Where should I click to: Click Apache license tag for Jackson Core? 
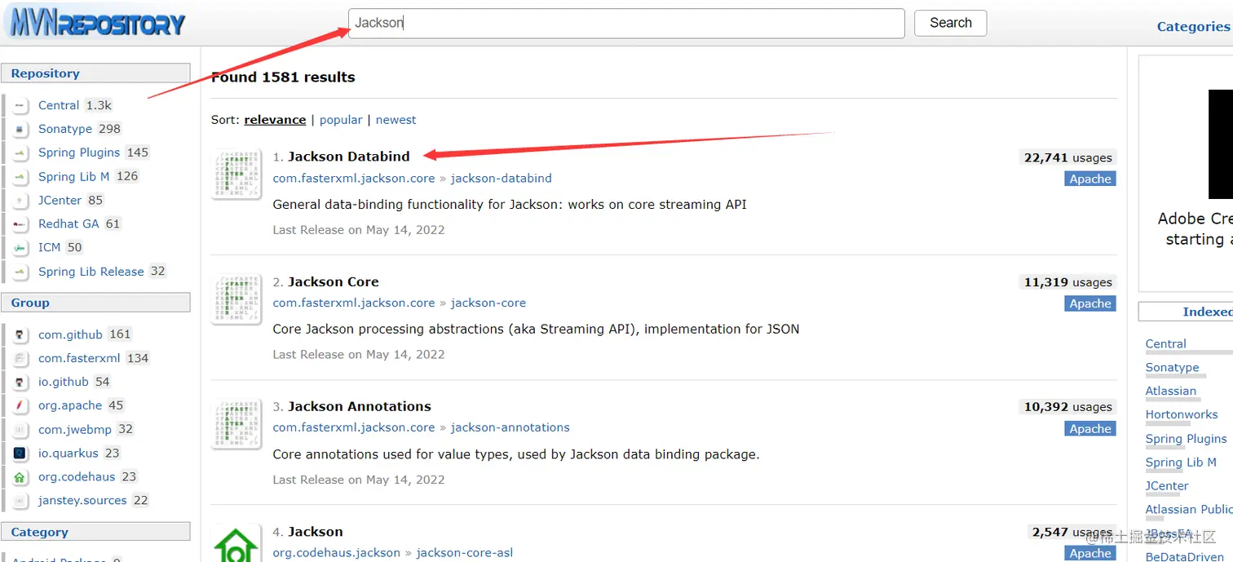point(1090,303)
